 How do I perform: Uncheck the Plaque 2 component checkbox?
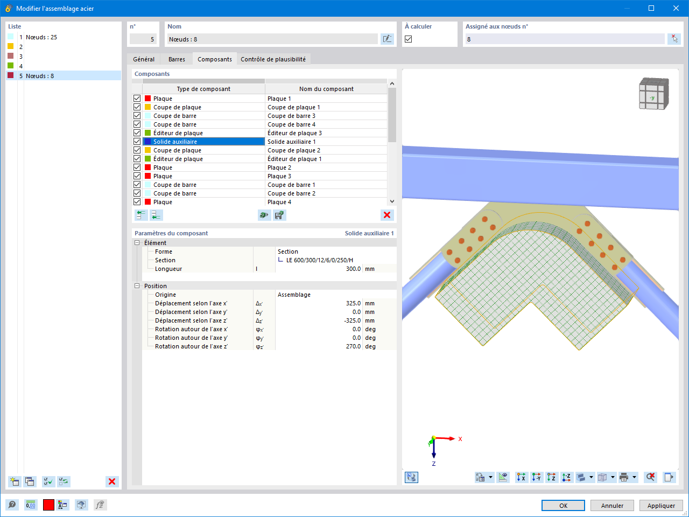[x=137, y=167]
